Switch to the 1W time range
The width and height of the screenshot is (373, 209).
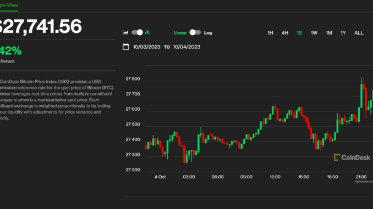tap(314, 33)
